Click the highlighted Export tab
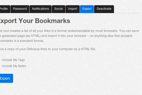Screen dimensions: 142x95 (x=87, y=9)
